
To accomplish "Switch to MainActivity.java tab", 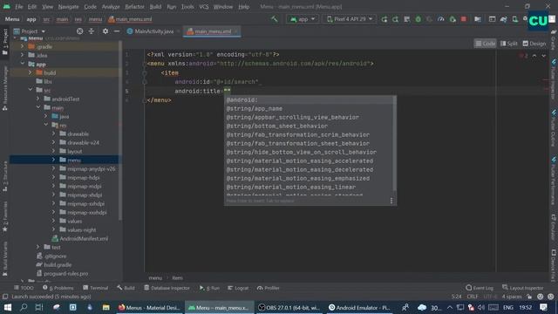I will (x=153, y=31).
